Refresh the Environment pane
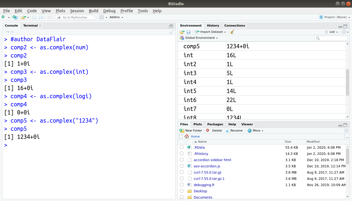Image resolution: width=352 pixels, height=201 pixels. click(344, 32)
